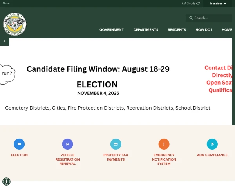Click the cloud weather icon
235x188 pixels.
tap(198, 3)
